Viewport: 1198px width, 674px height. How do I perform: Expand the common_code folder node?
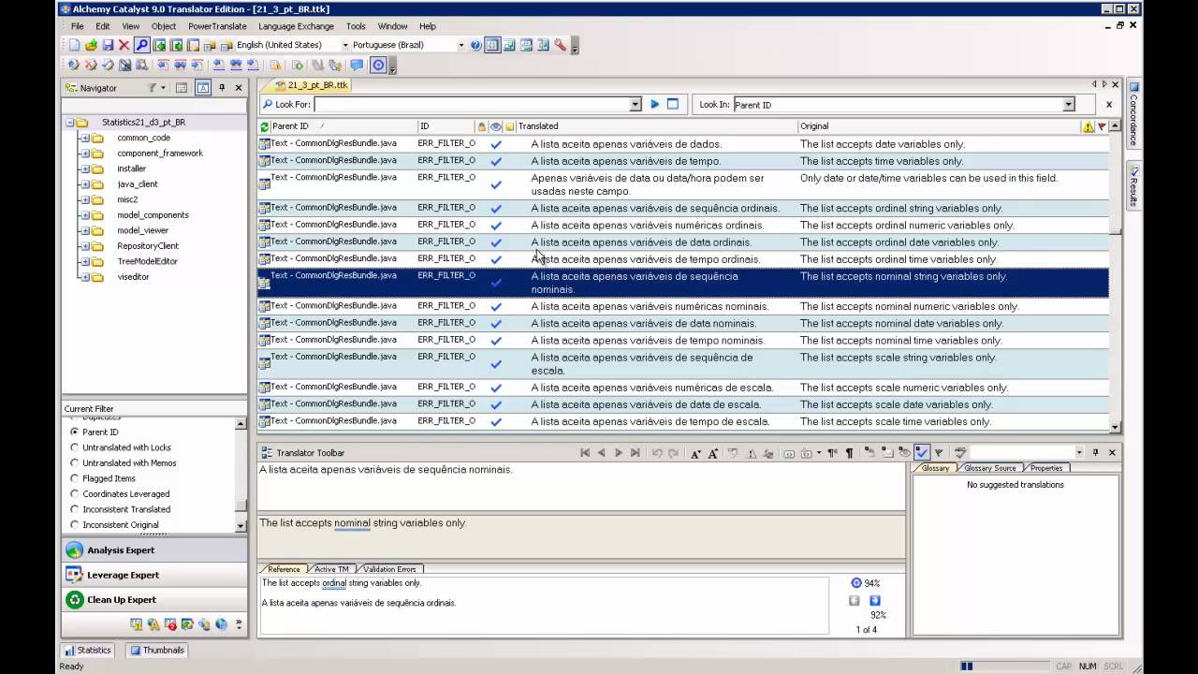point(85,138)
